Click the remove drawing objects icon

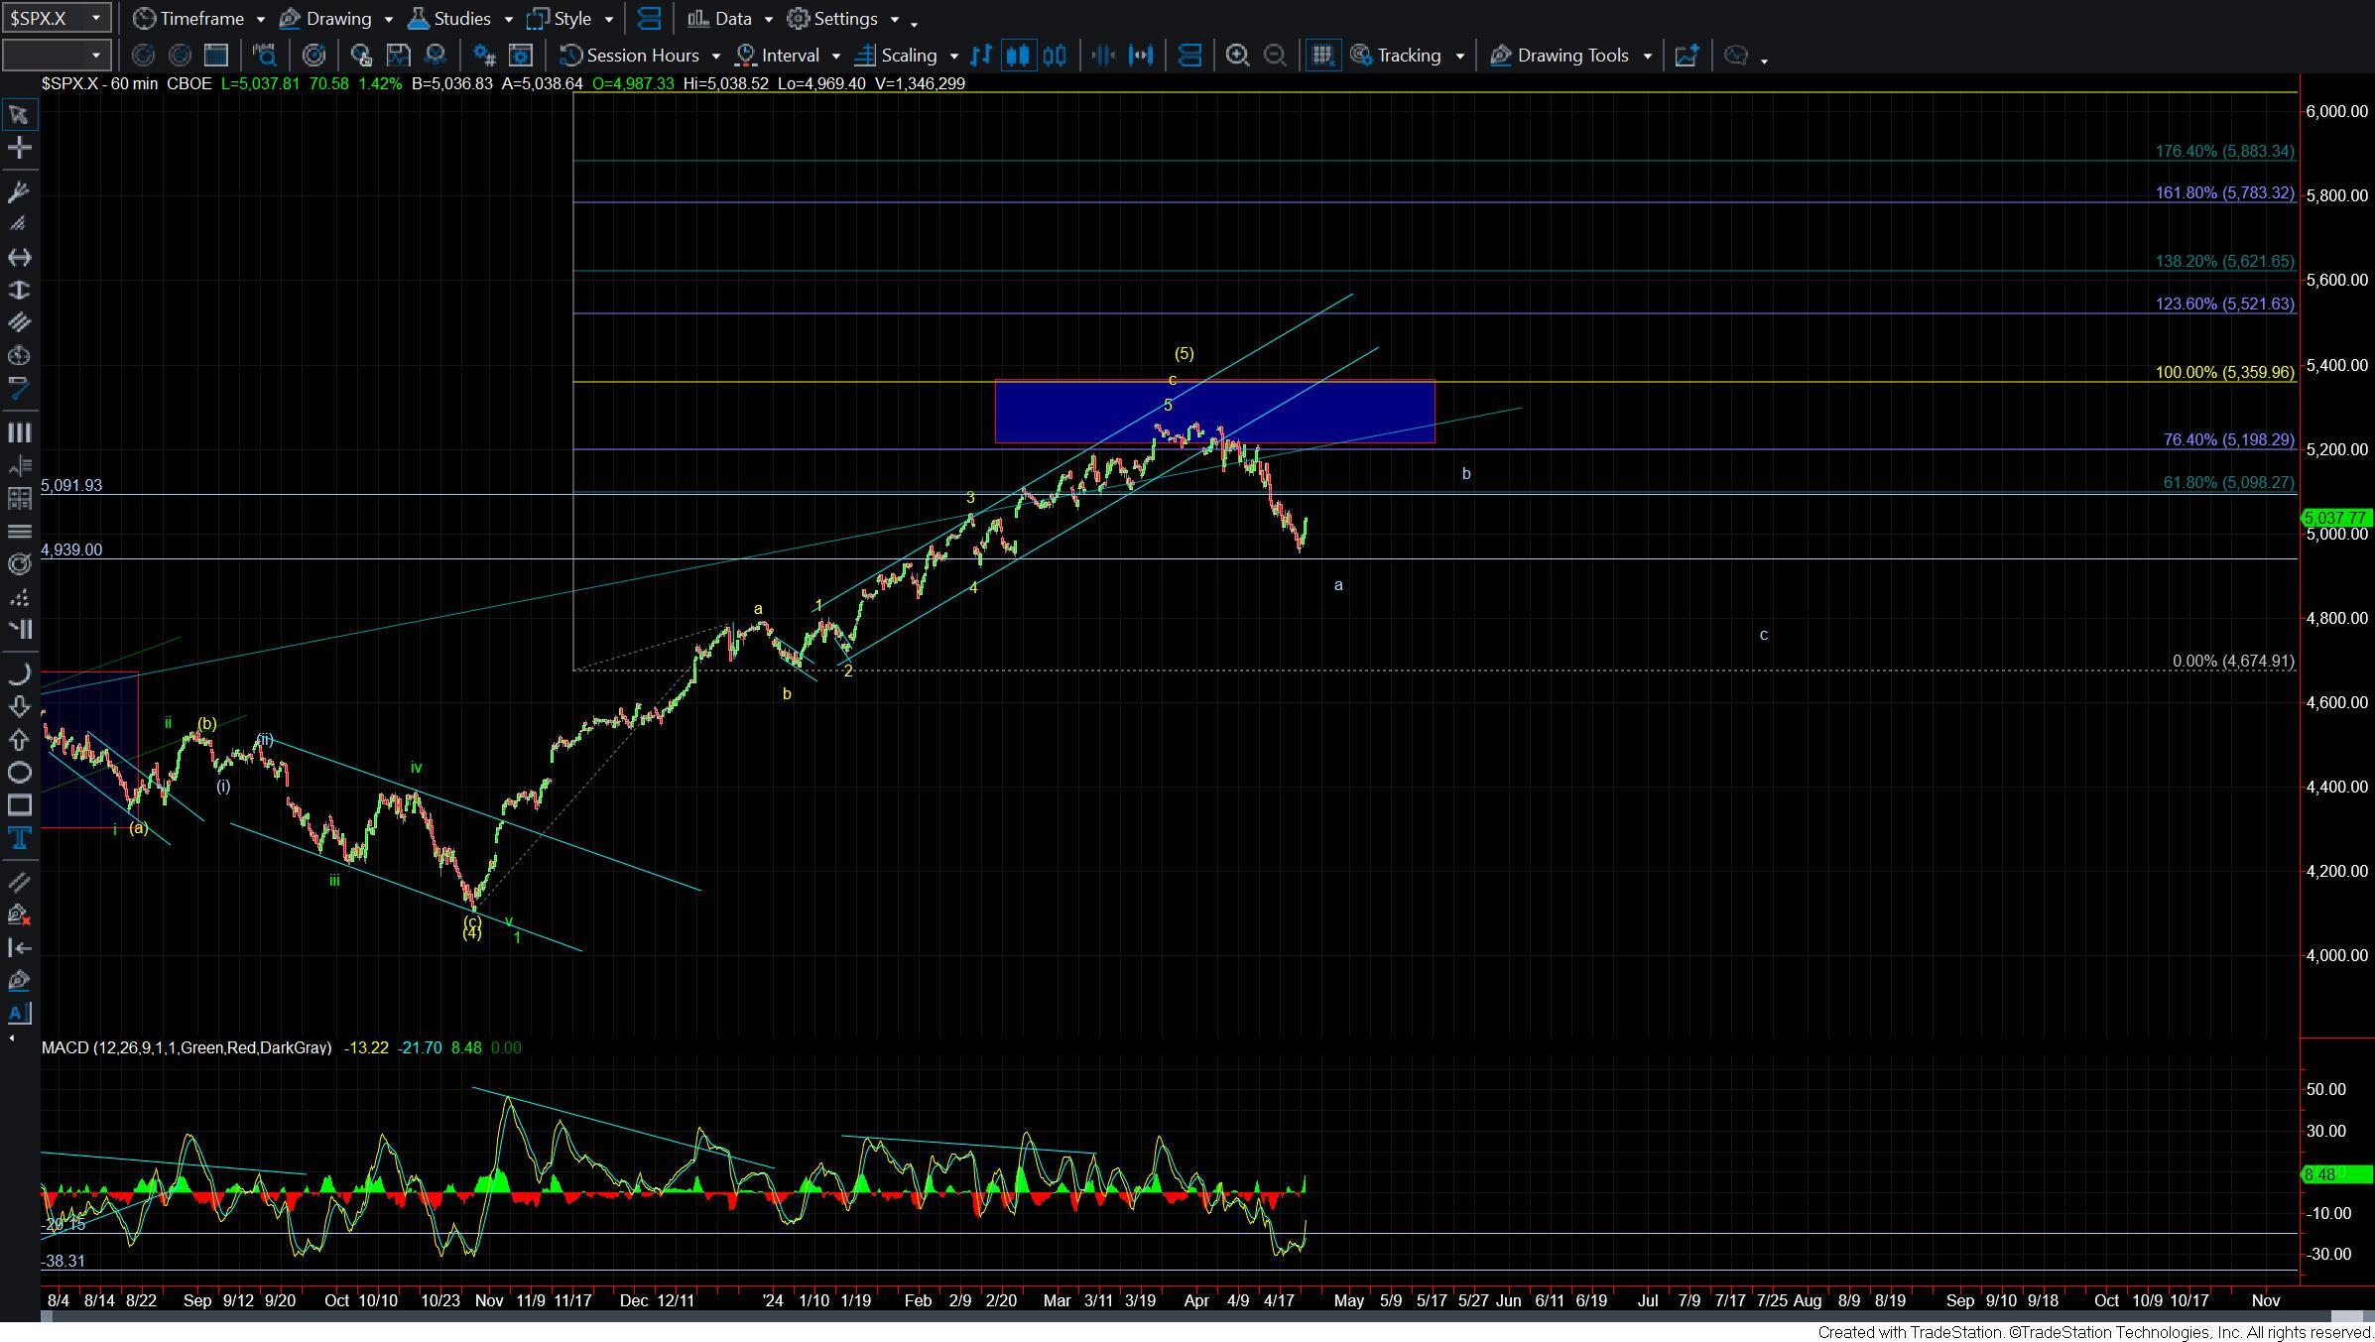(19, 915)
